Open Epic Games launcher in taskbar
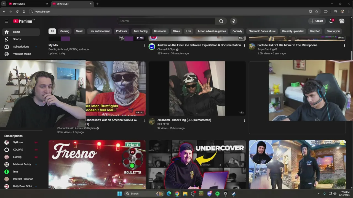The width and height of the screenshot is (353, 198). tap(225, 194)
